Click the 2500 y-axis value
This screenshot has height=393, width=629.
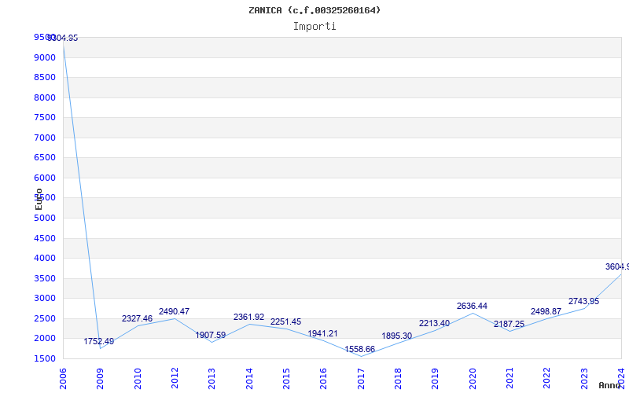tap(45, 318)
